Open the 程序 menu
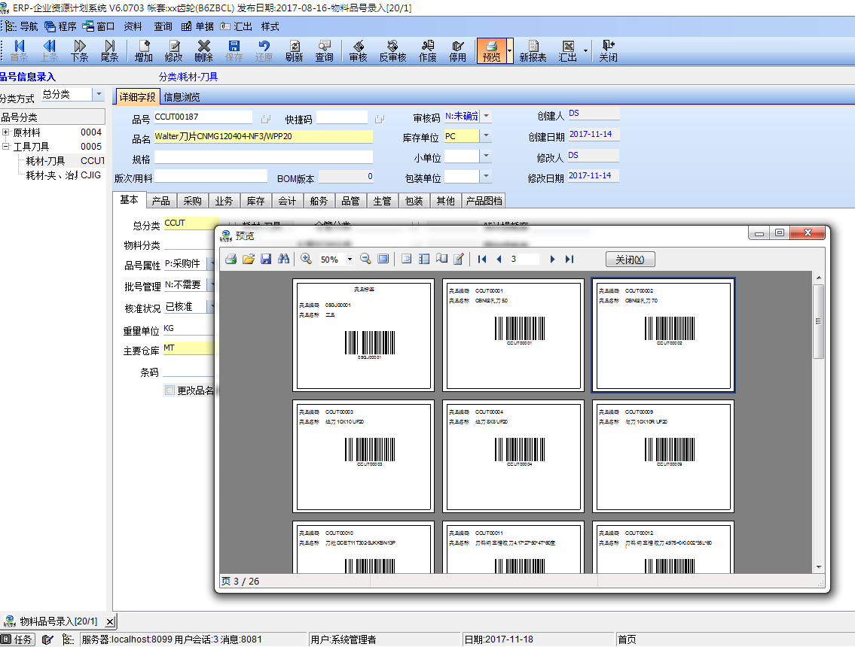The width and height of the screenshot is (855, 647). [x=60, y=26]
